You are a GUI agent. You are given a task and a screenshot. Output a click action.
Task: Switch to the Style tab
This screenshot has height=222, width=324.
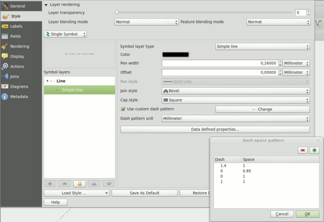[21, 16]
